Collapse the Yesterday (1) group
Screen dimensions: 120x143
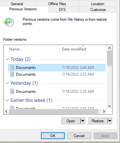[7, 83]
